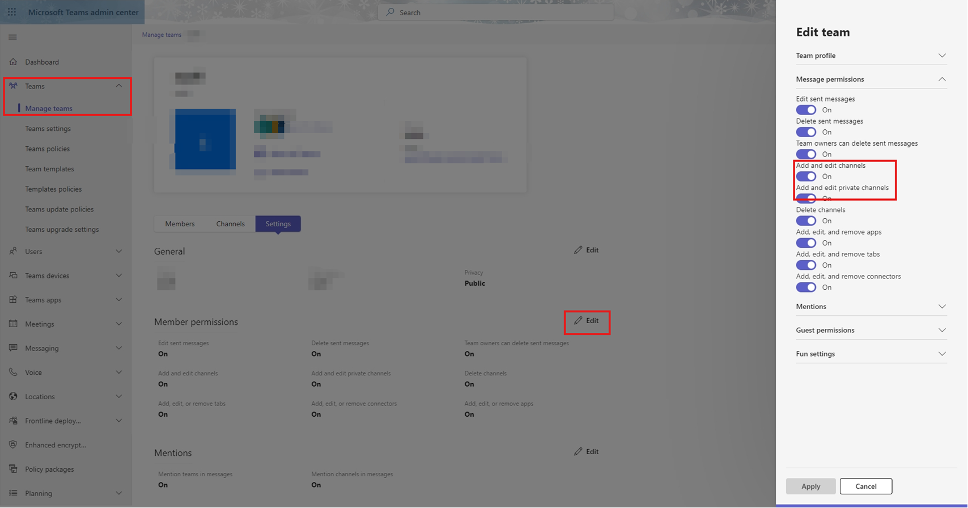968x508 pixels.
Task: Switch to the Members tab
Action: [180, 224]
